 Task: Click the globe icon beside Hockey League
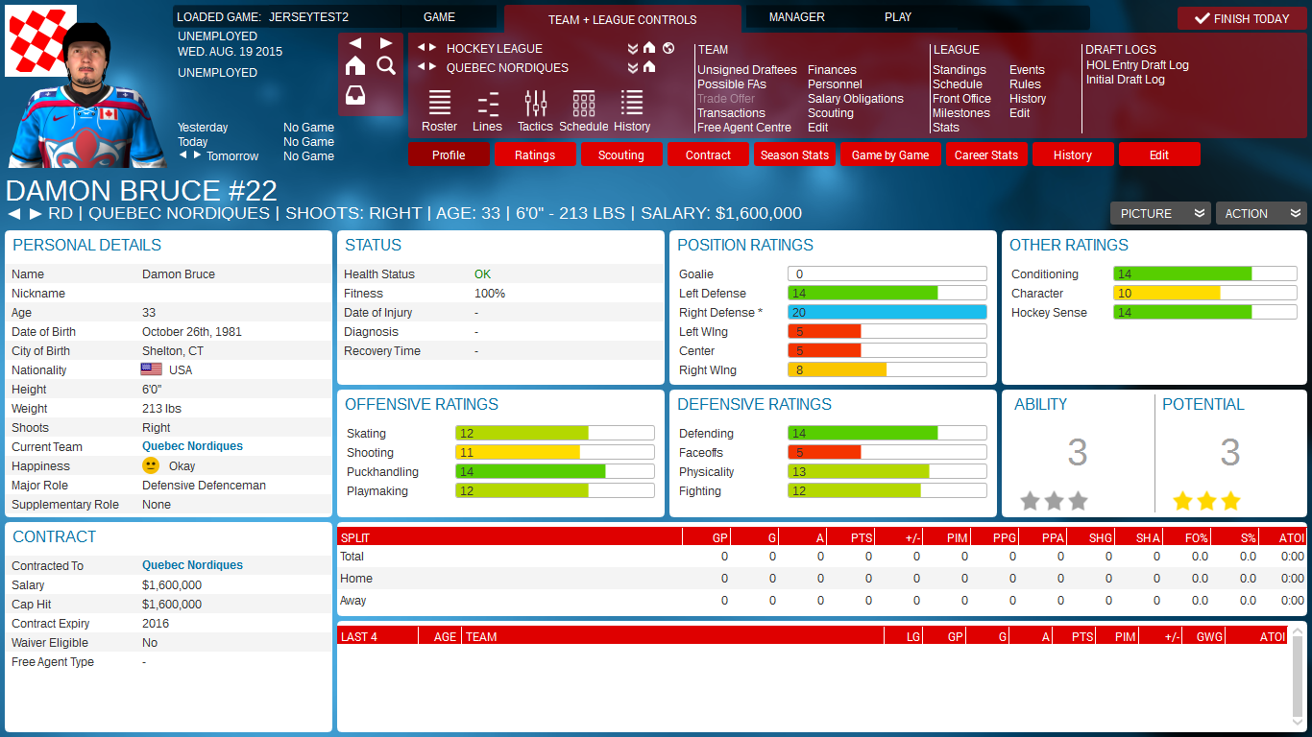668,48
